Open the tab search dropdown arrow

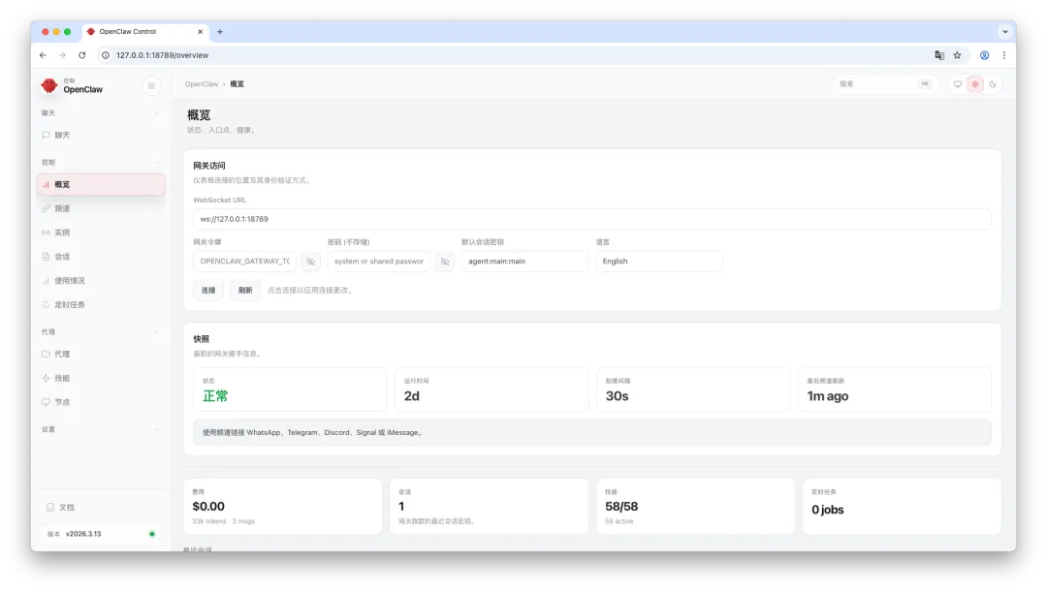pyautogui.click(x=1005, y=31)
